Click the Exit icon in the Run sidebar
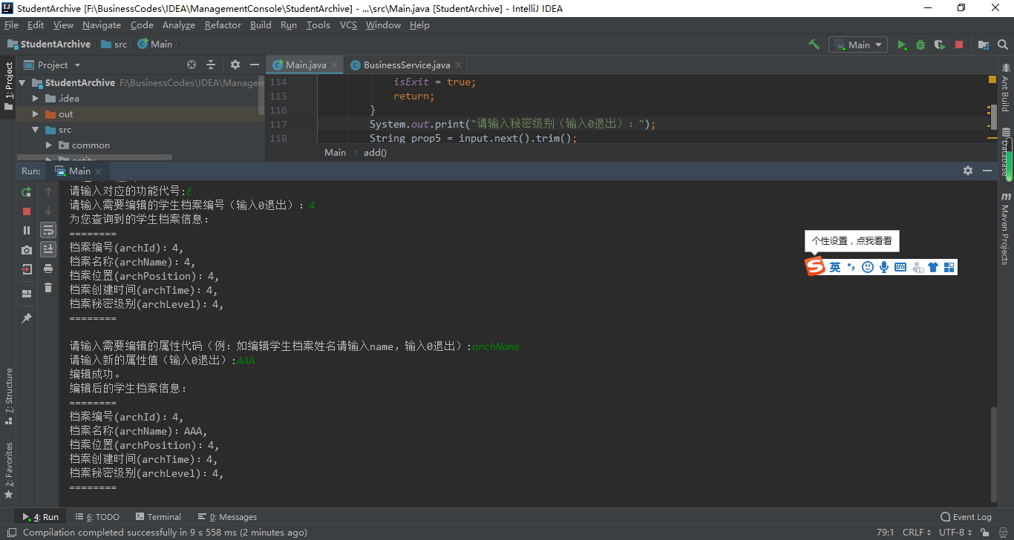This screenshot has width=1014, height=540. tap(27, 269)
